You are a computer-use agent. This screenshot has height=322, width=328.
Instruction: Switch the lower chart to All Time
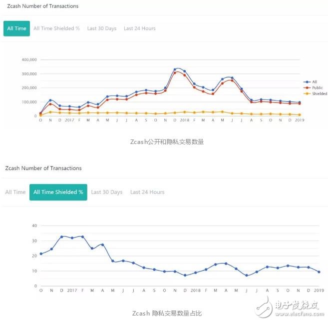point(15,192)
